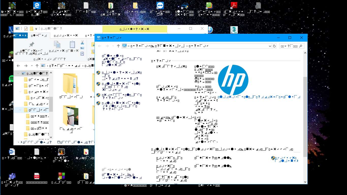Screen dimensions: 347x195
Task: Open the Adobe Acrobat desktop shortcut
Action: point(234,6)
